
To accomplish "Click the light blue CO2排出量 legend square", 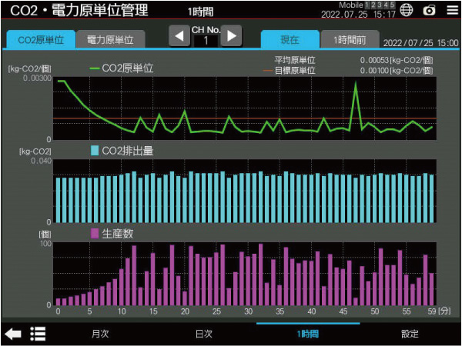I will click(95, 151).
